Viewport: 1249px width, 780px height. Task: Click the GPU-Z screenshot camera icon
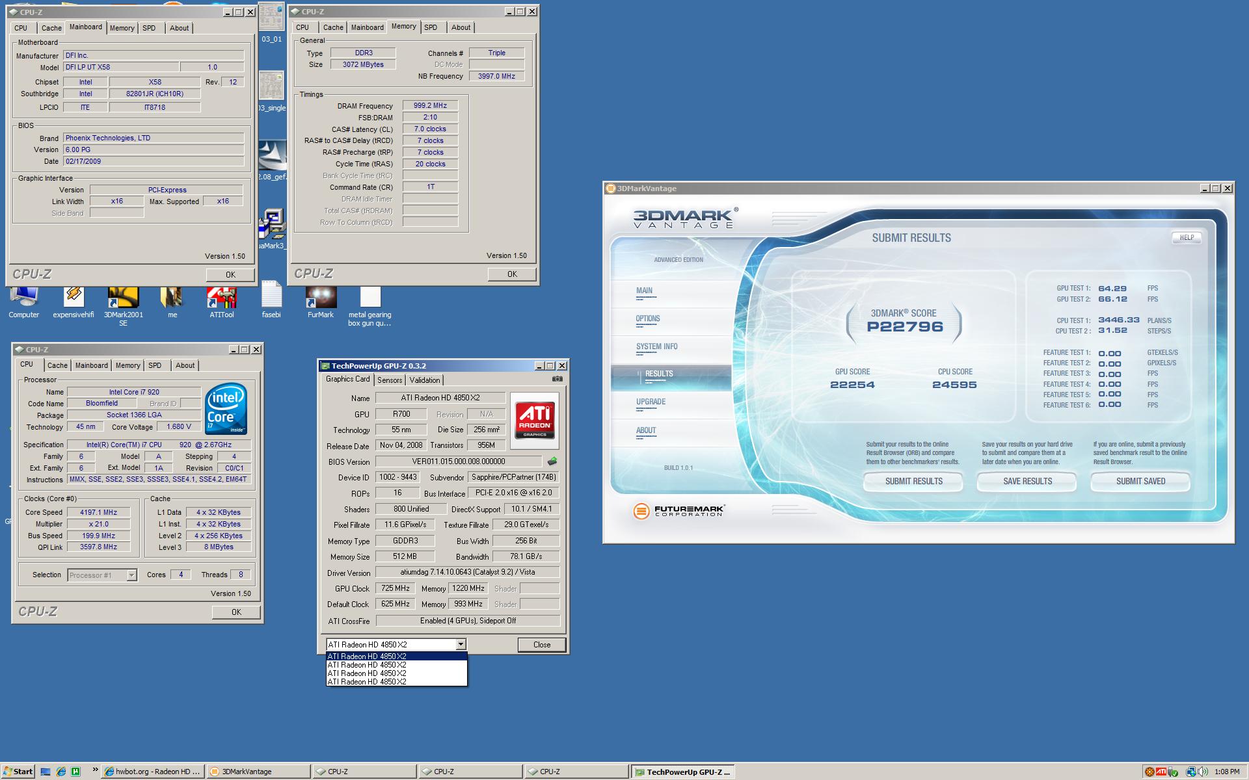click(x=557, y=379)
